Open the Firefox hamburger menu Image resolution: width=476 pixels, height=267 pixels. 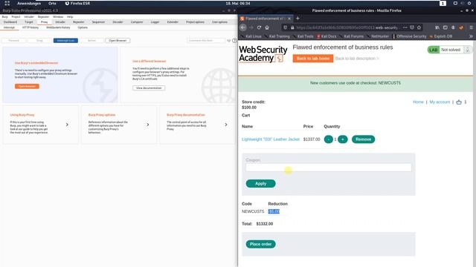pos(471,27)
